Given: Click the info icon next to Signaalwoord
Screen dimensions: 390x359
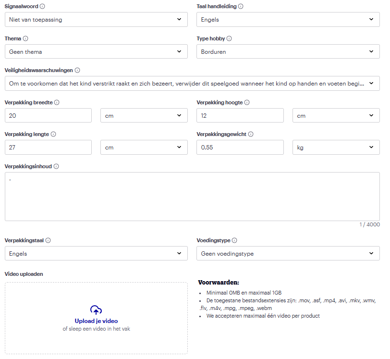Looking at the screenshot, I should (x=43, y=7).
